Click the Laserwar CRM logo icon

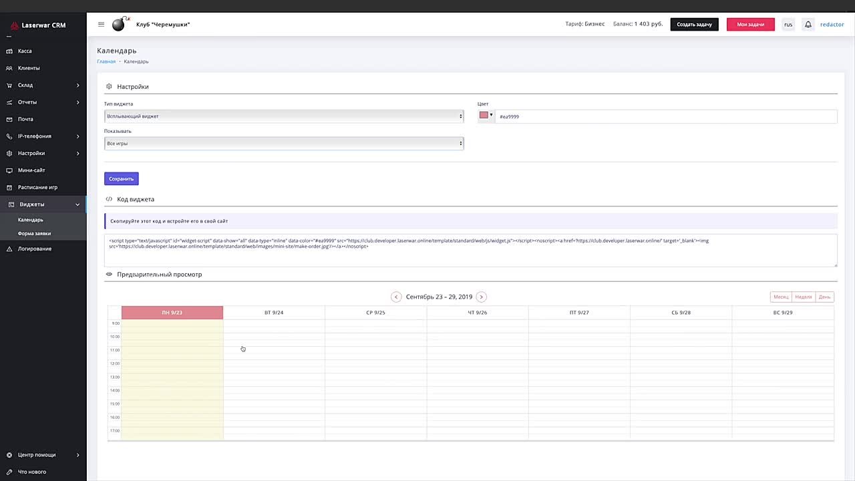[x=14, y=25]
